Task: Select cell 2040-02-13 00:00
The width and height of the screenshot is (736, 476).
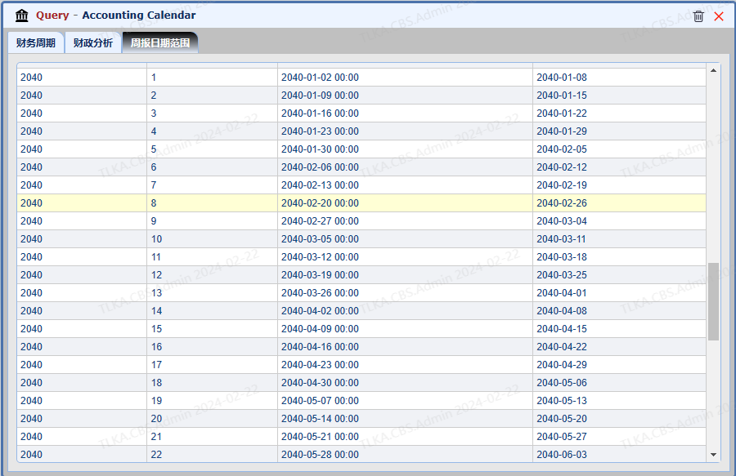Action: 405,185
